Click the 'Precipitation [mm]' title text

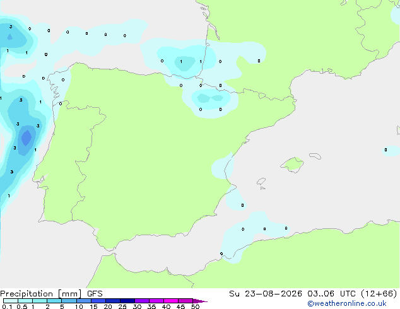tap(41, 294)
